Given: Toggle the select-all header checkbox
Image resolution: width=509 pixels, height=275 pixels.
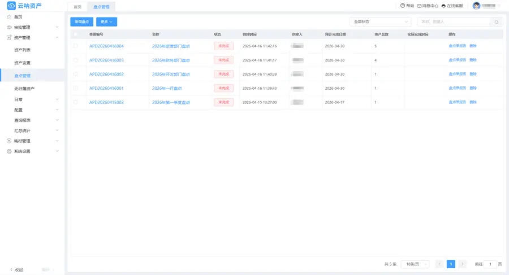Looking at the screenshot, I should pos(76,34).
